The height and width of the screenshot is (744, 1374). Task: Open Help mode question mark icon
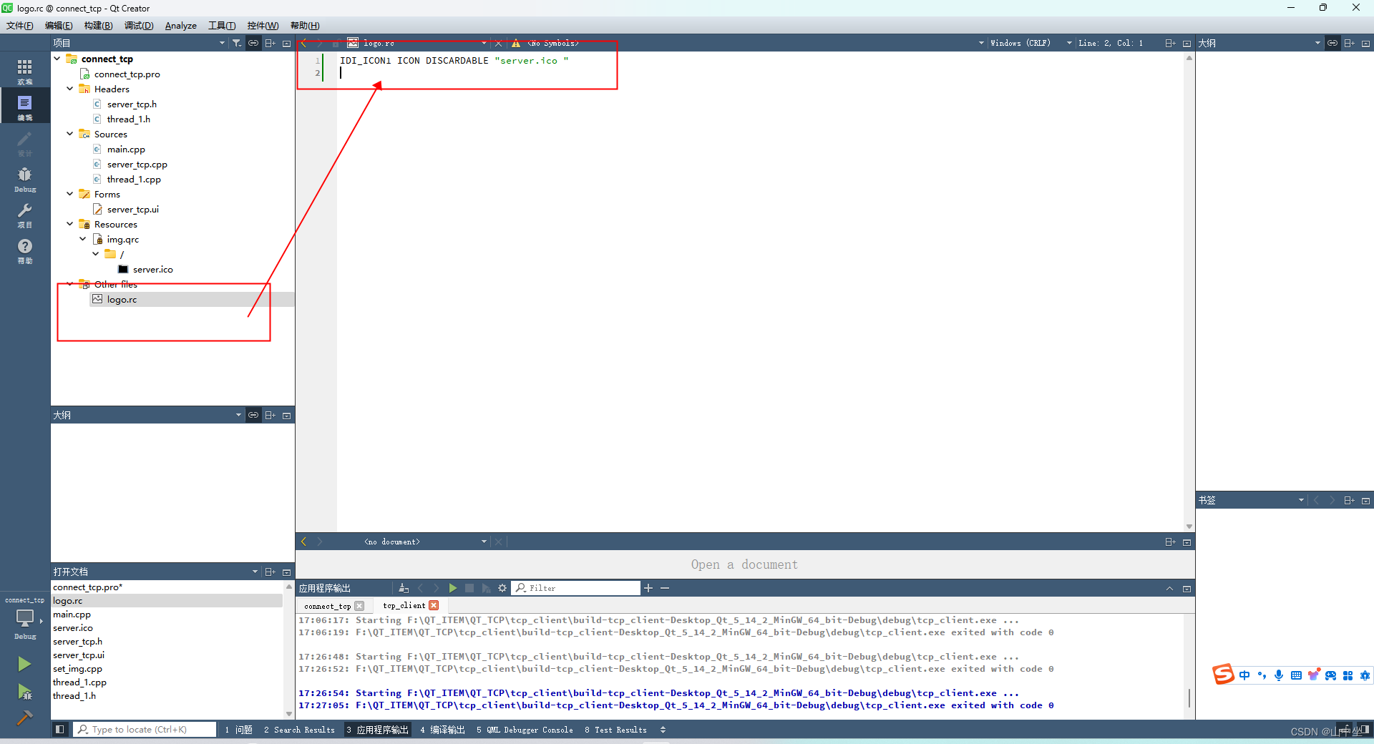24,250
